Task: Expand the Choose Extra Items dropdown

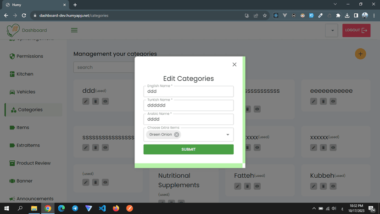Action: pyautogui.click(x=228, y=135)
